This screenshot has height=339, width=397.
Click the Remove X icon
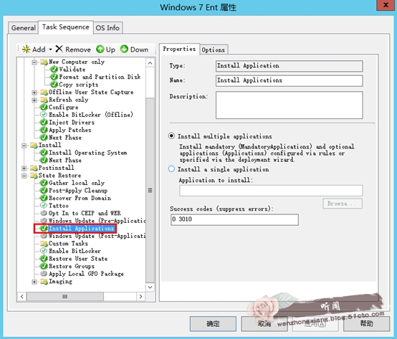59,49
